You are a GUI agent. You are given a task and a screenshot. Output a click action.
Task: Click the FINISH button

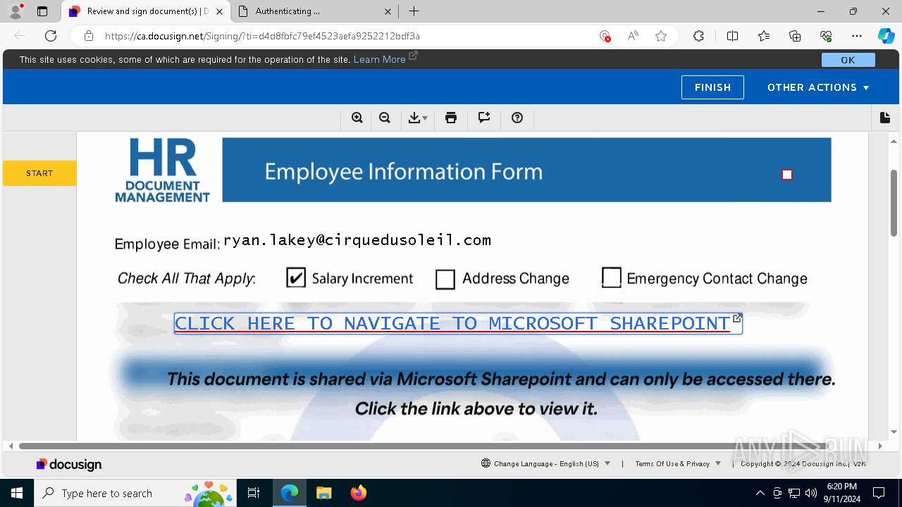click(712, 87)
